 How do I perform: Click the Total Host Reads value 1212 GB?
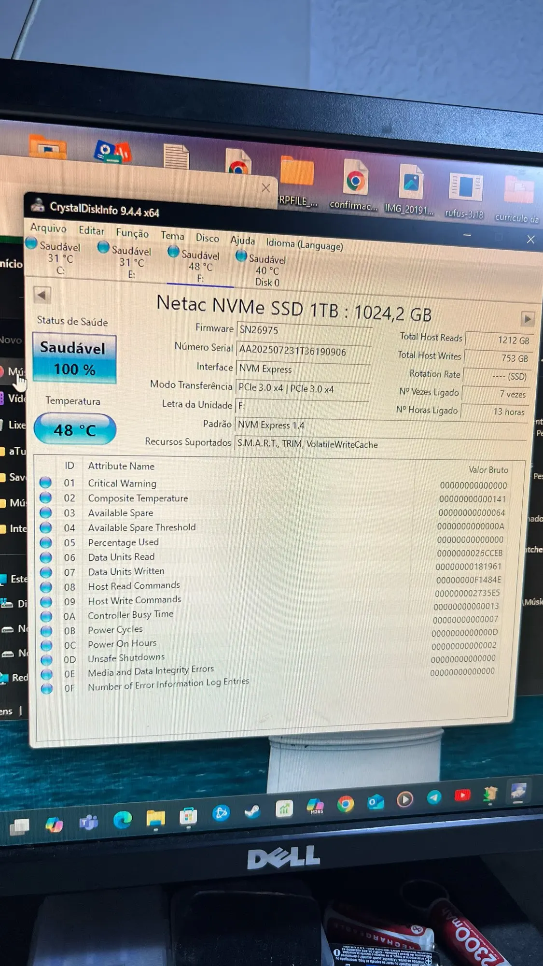499,340
